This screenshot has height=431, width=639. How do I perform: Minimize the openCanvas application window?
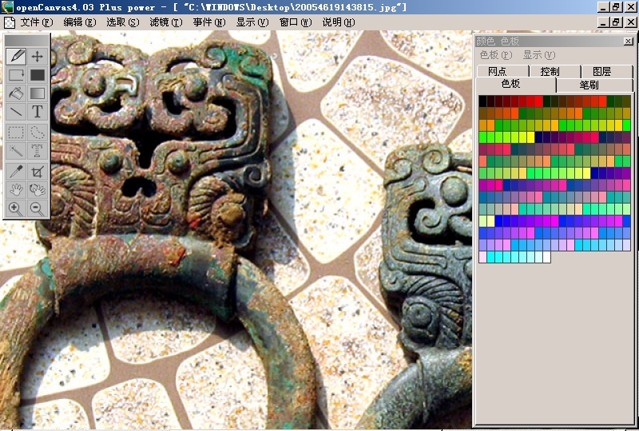click(x=603, y=7)
